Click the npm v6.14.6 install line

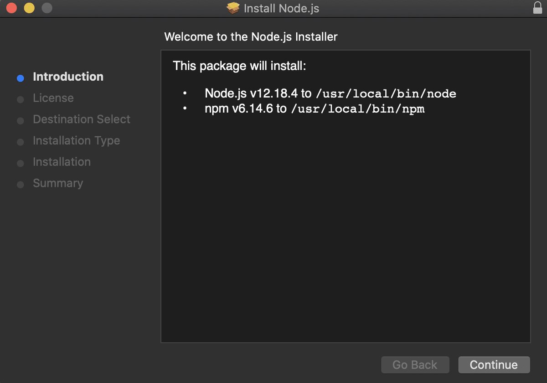315,109
